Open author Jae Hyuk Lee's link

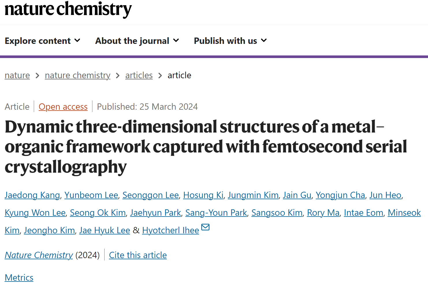point(105,230)
